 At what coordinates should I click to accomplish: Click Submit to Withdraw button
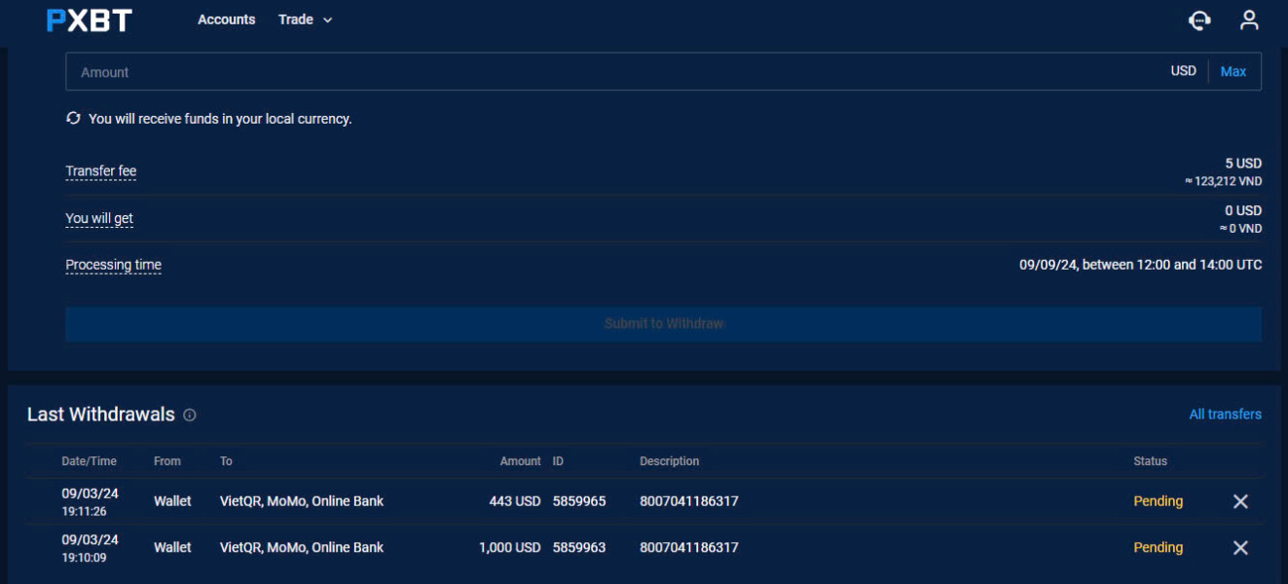pos(663,324)
